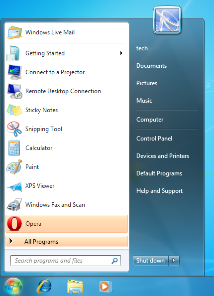
Task: Open Devices and Printers
Action: click(163, 156)
